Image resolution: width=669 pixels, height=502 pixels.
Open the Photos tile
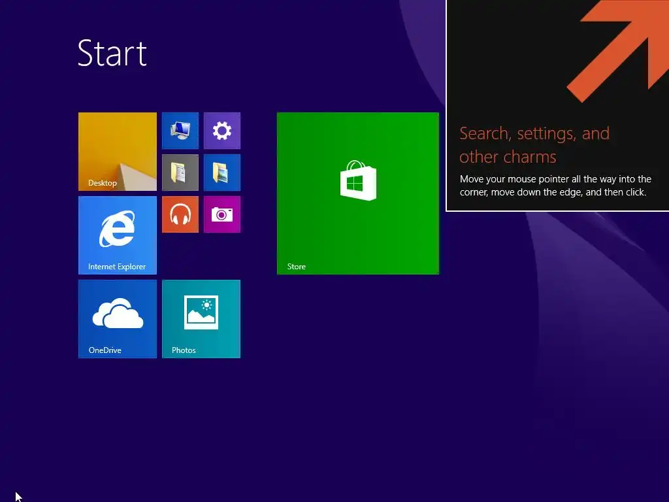201,319
